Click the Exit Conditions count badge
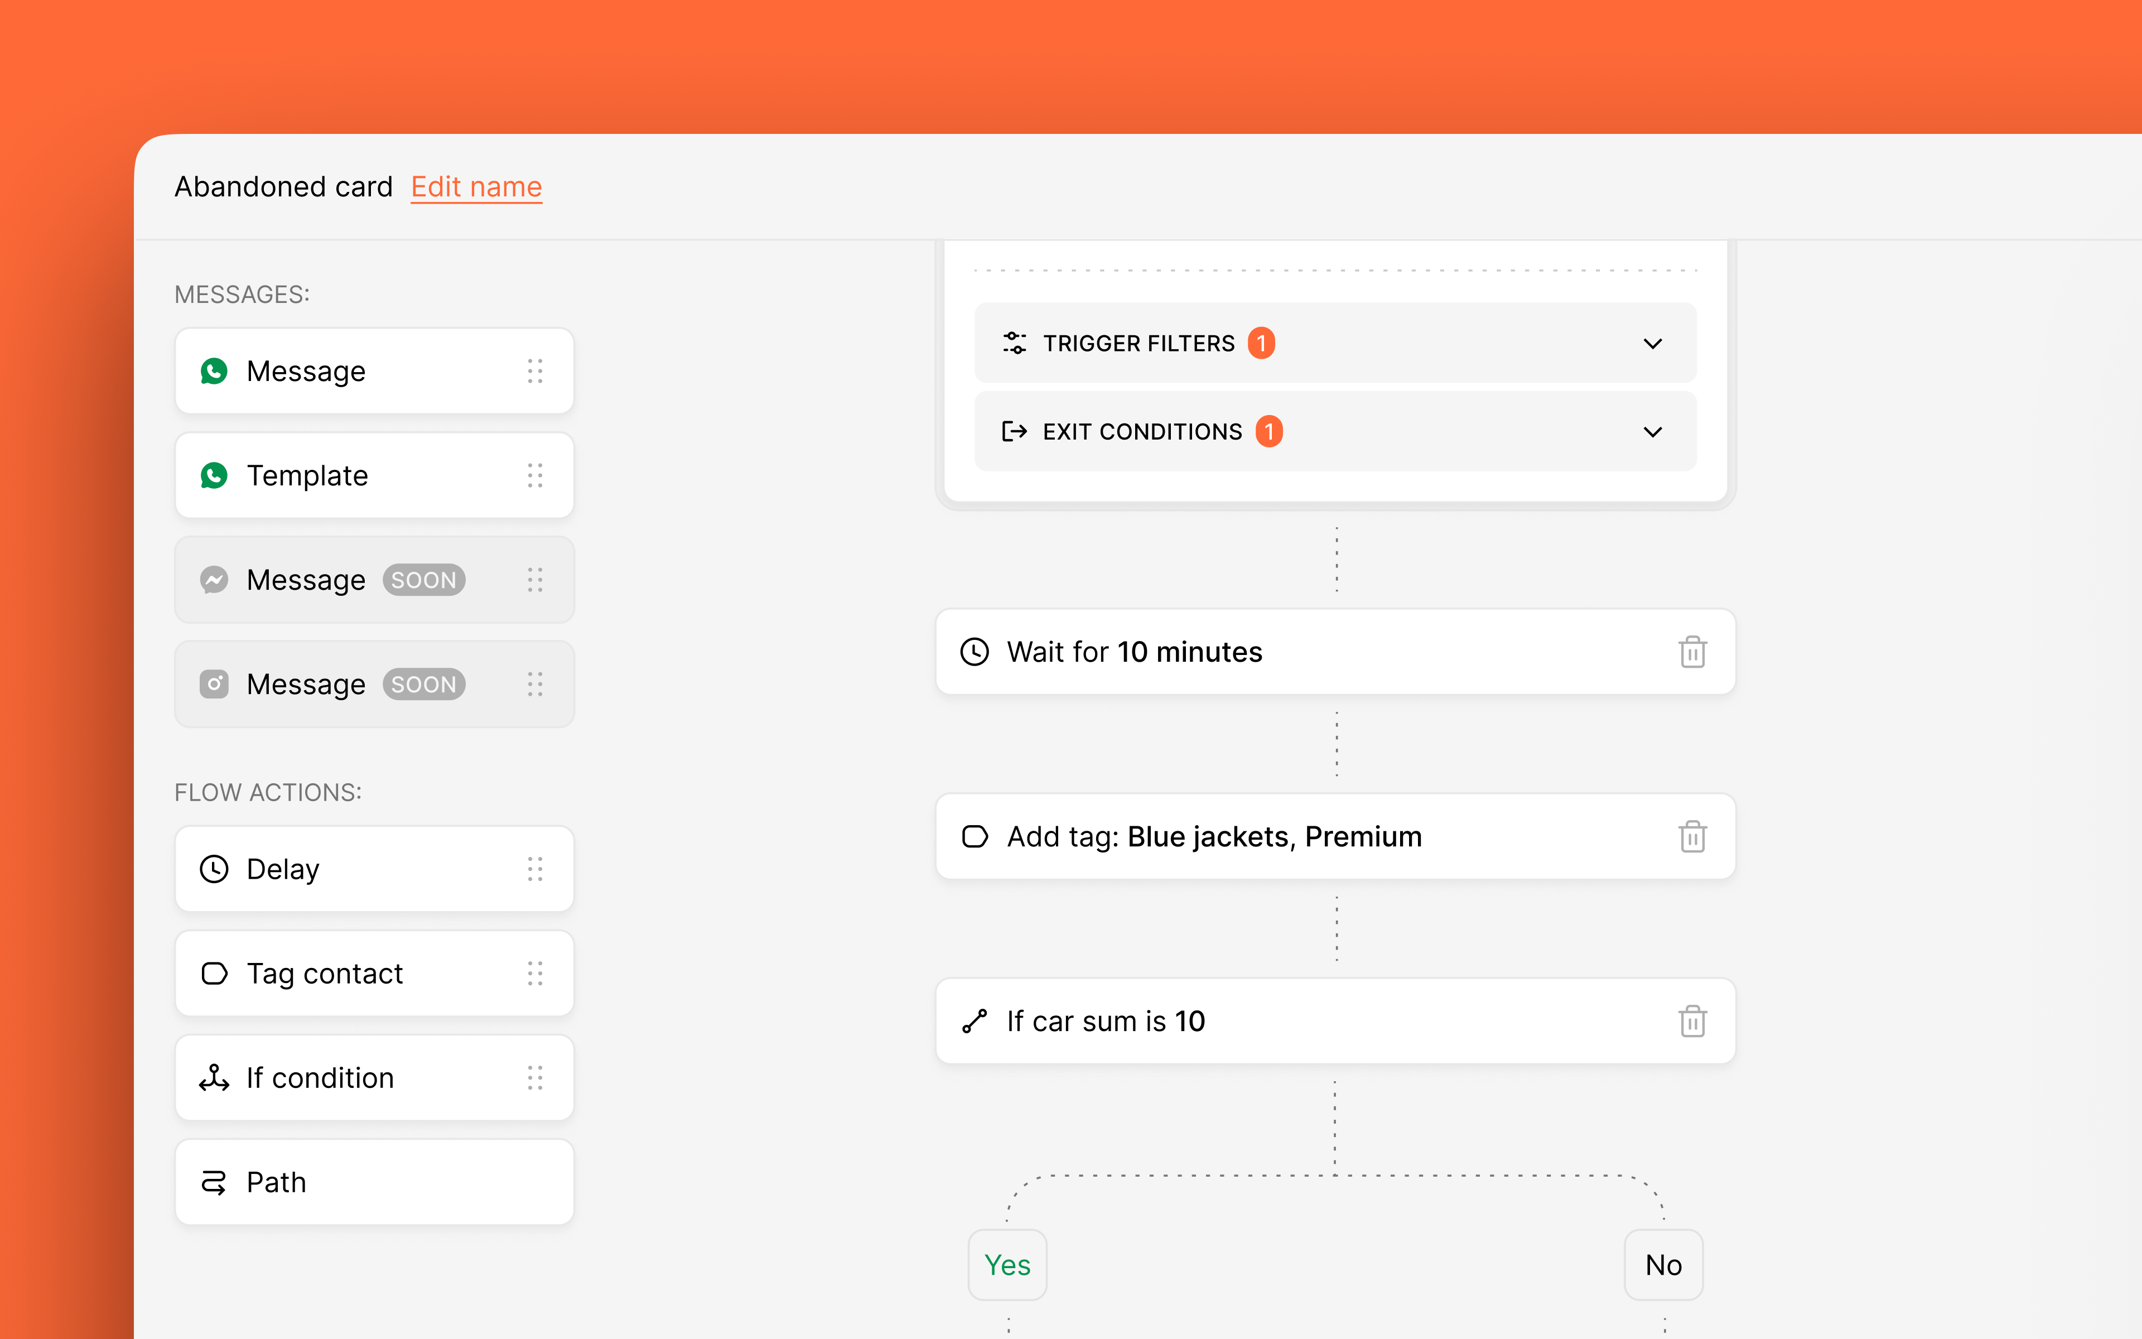 pos(1269,431)
